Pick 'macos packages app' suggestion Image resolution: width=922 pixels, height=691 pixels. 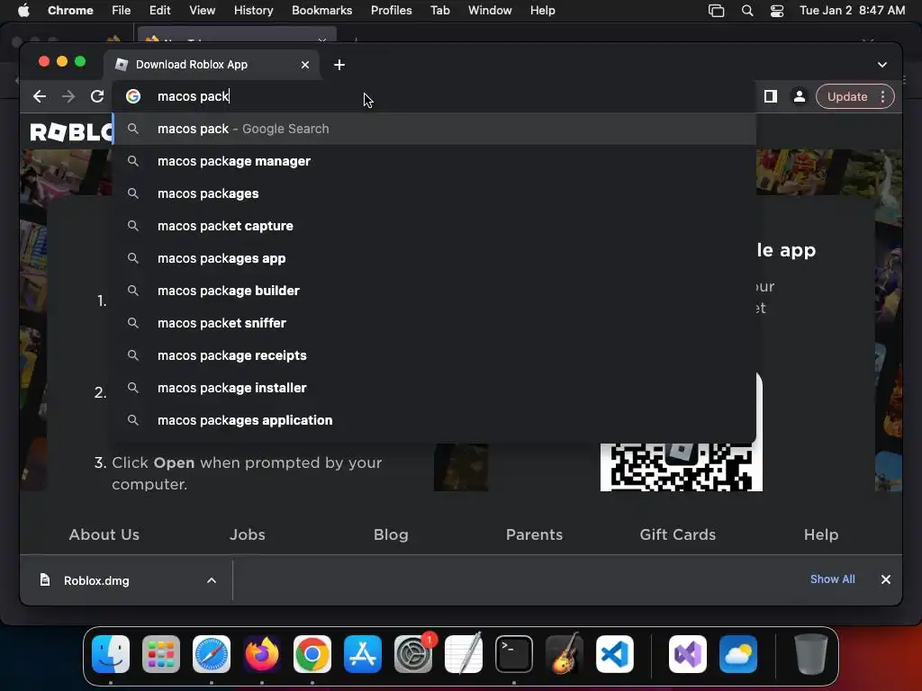pos(435,258)
